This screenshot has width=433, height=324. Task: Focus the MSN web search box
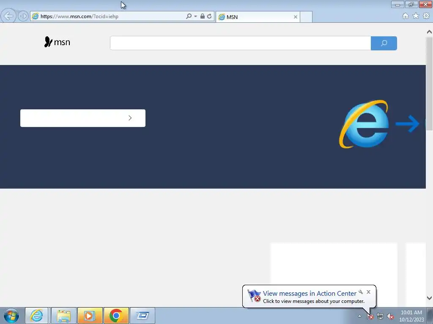coord(240,43)
